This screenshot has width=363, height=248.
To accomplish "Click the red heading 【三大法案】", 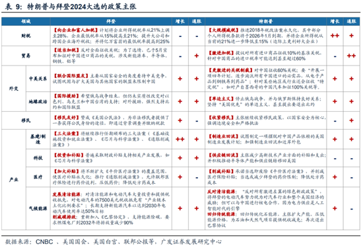I will (x=66, y=134).
